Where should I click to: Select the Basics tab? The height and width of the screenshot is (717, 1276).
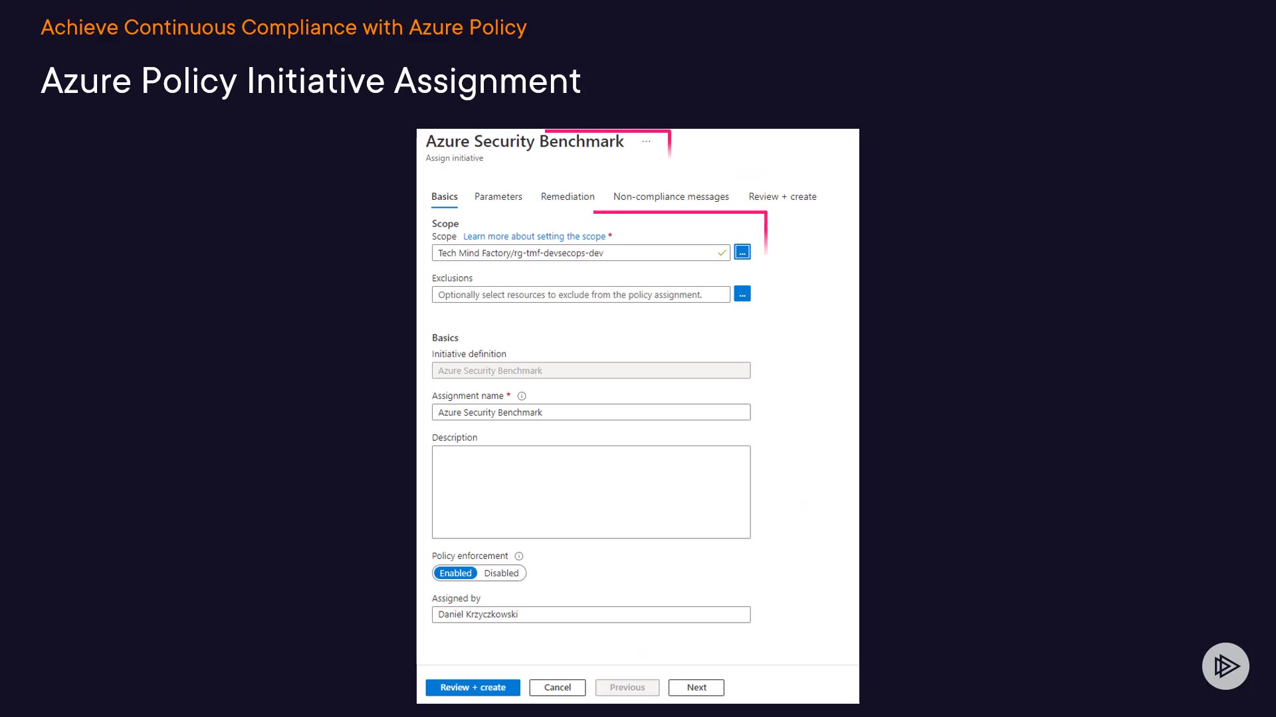pyautogui.click(x=444, y=197)
